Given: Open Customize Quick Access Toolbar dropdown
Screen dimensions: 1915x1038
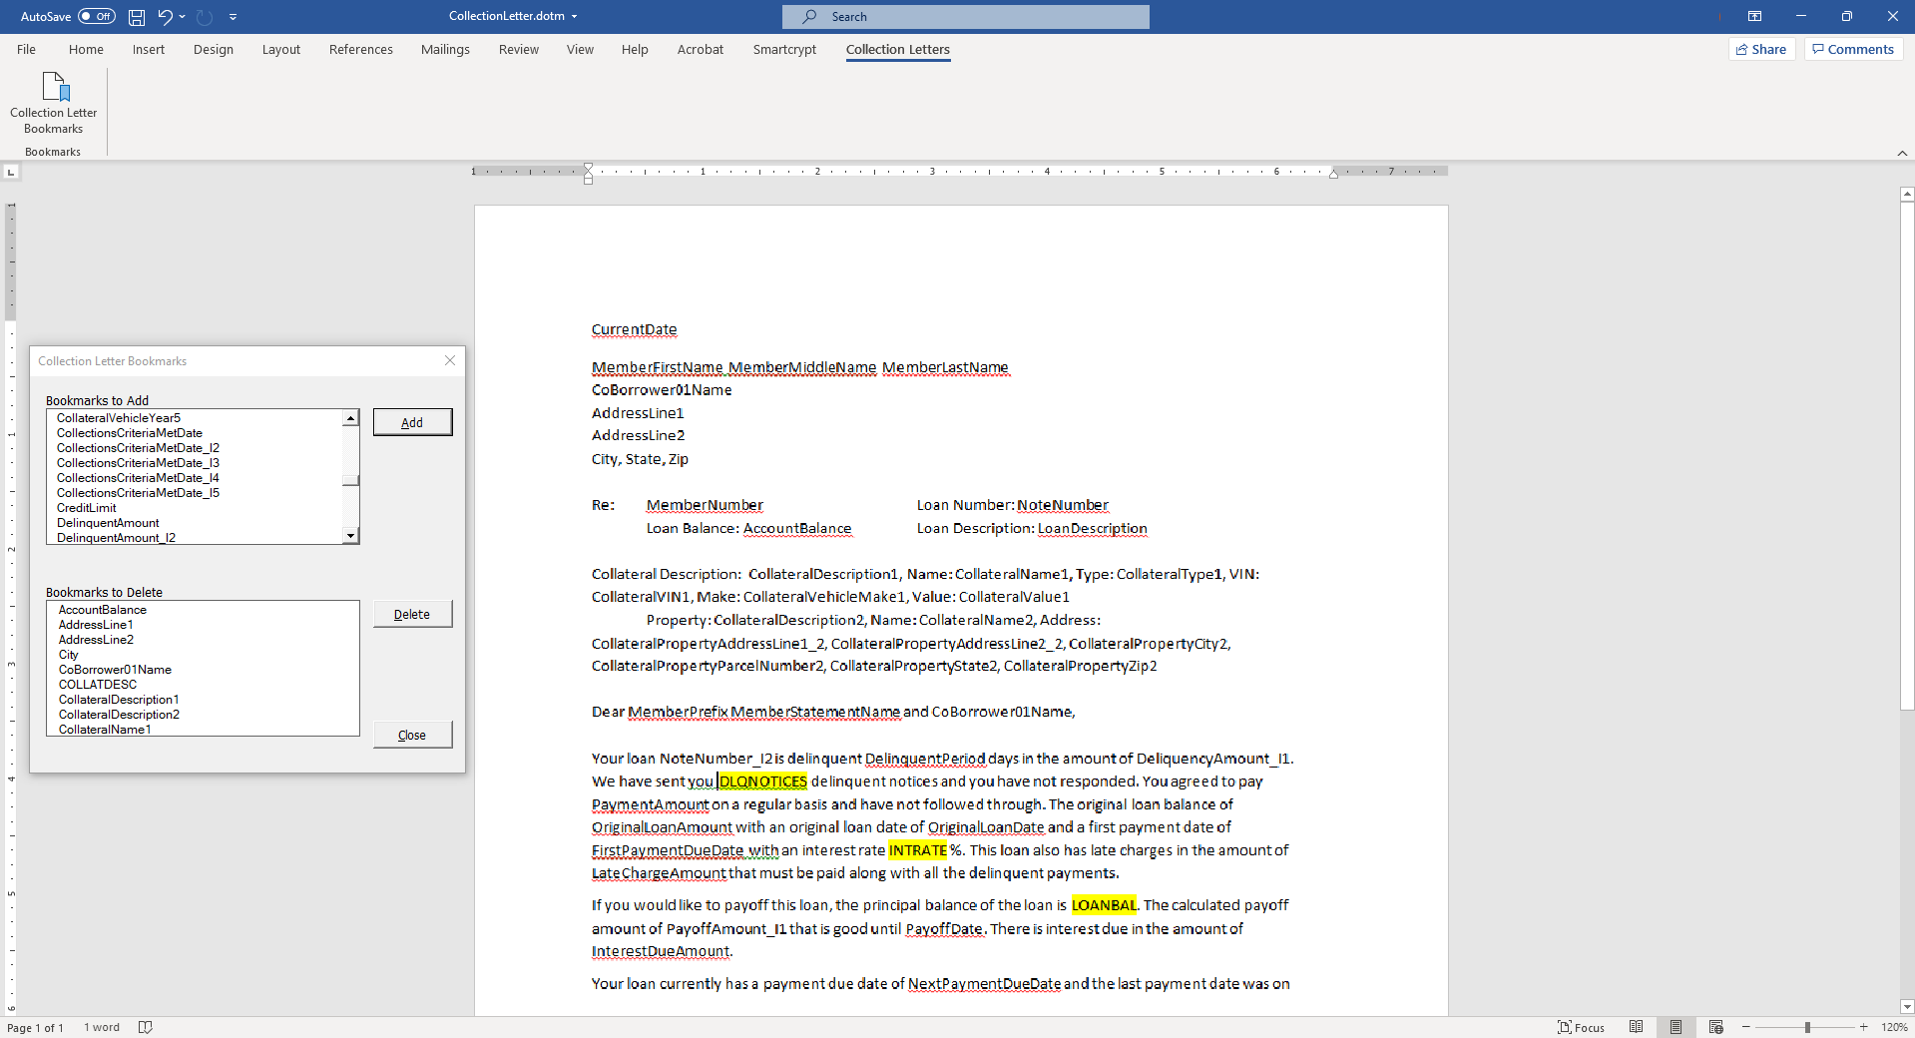Looking at the screenshot, I should [233, 17].
